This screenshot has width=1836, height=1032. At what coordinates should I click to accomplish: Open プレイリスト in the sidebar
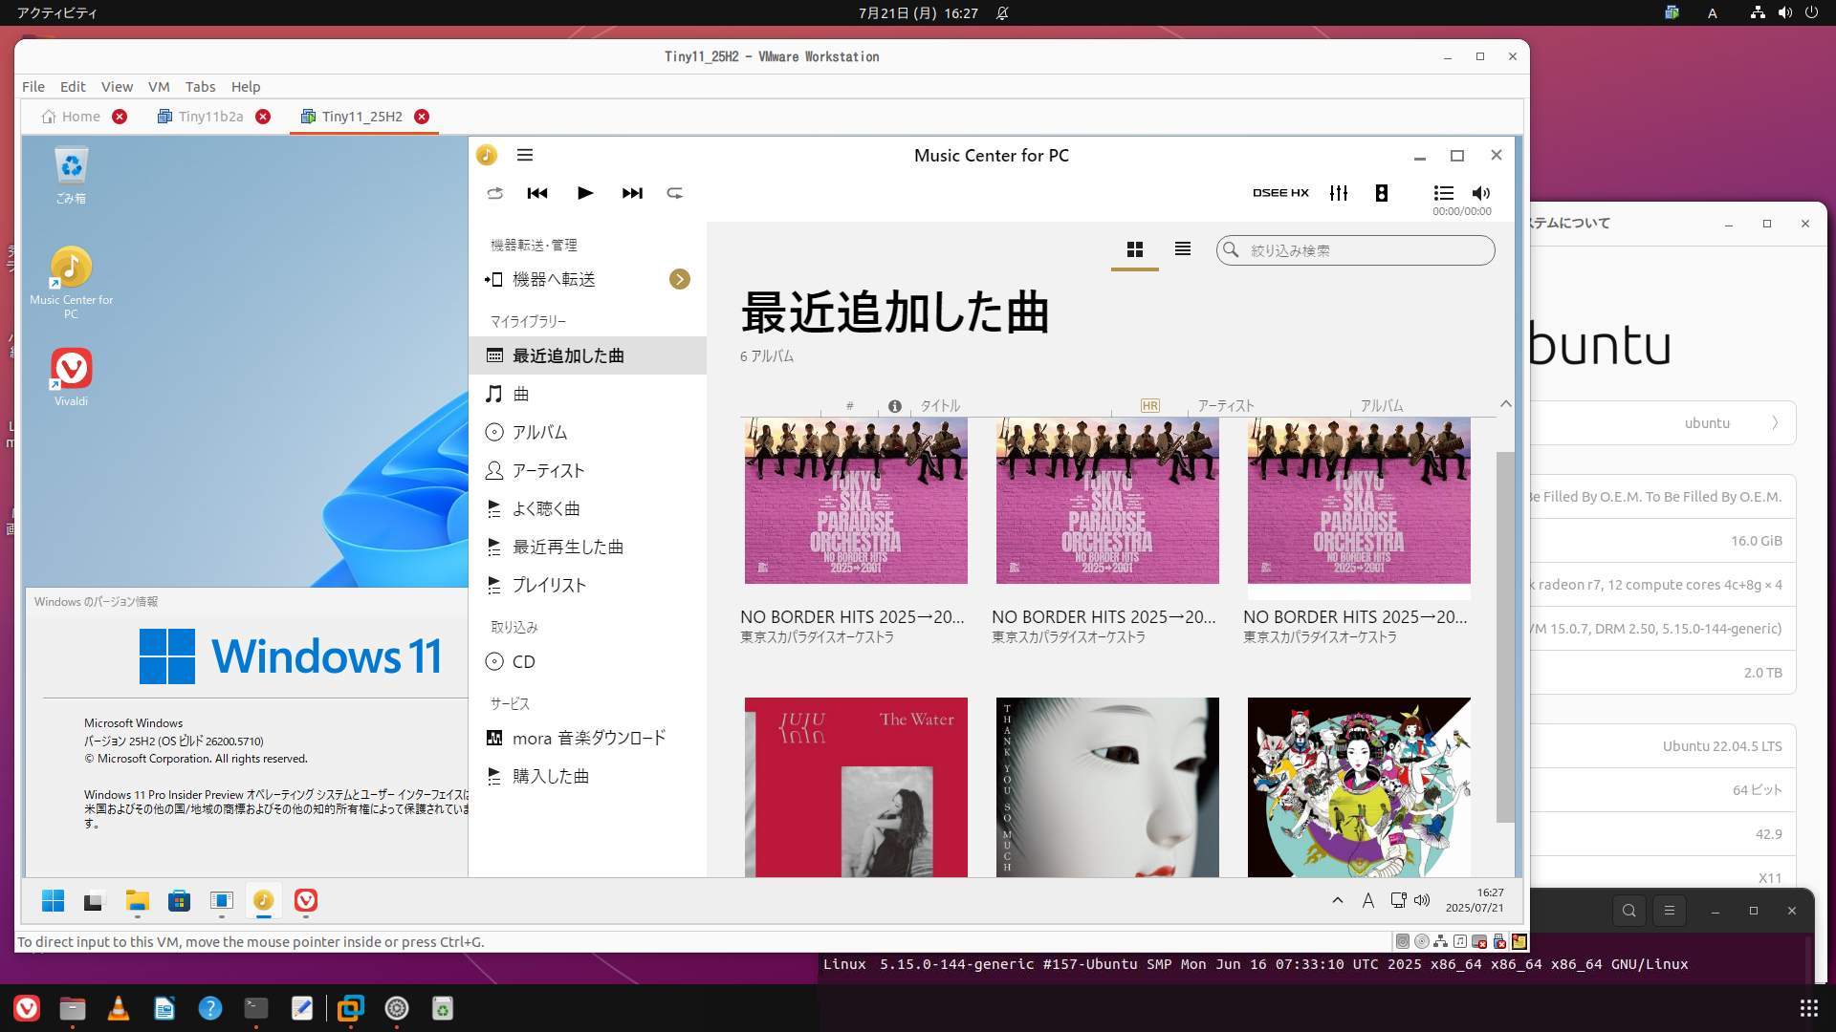coord(587,585)
